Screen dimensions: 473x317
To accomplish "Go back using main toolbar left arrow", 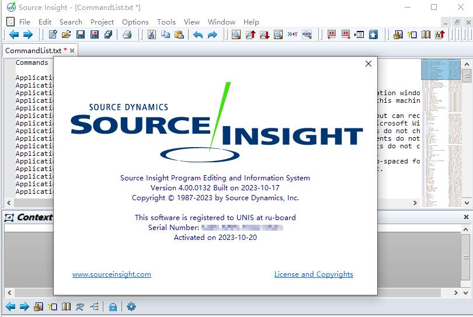I will coord(14,34).
